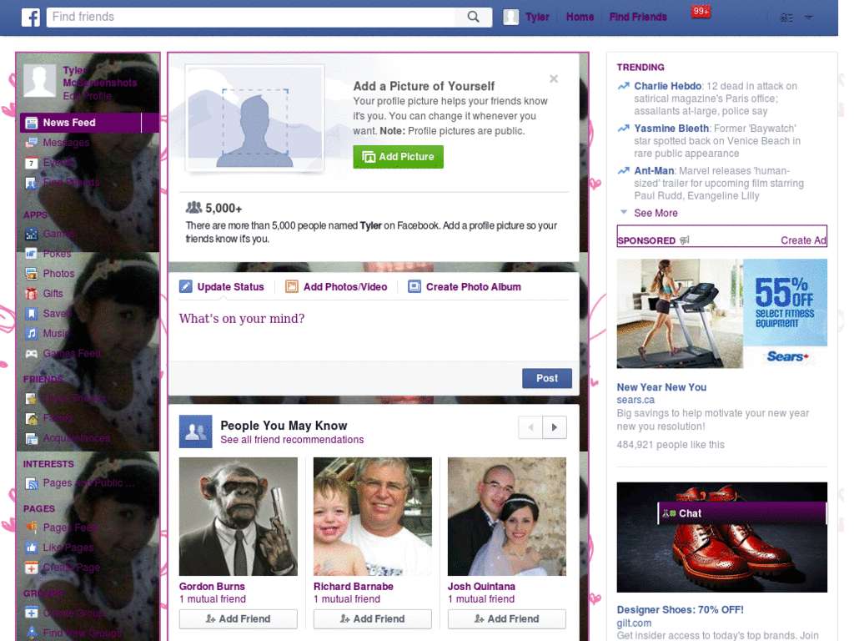
Task: Show previous People You May Know suggestions
Action: (531, 427)
